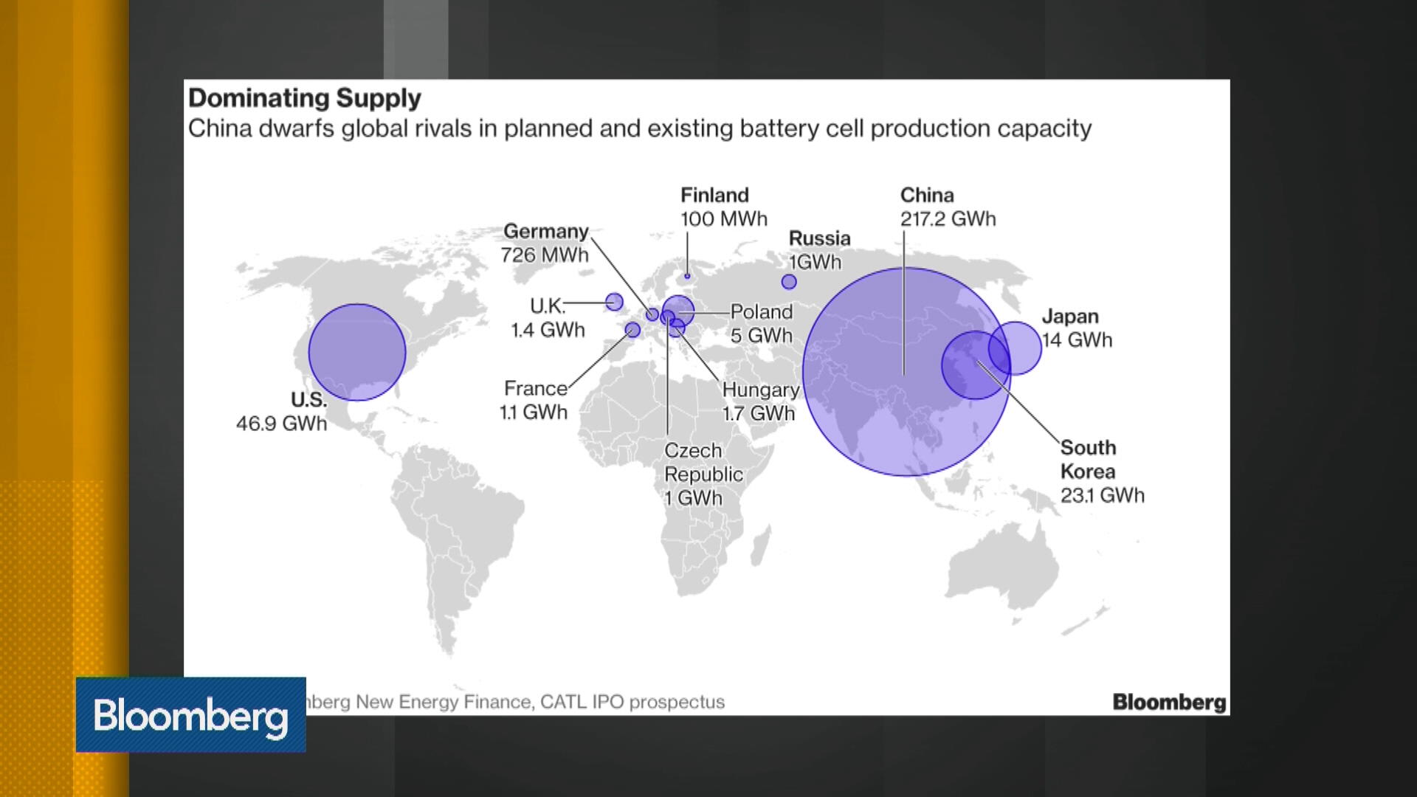Viewport: 1417px width, 797px height.
Task: Click the 'Poland 5 GWh' label
Action: pyautogui.click(x=762, y=323)
